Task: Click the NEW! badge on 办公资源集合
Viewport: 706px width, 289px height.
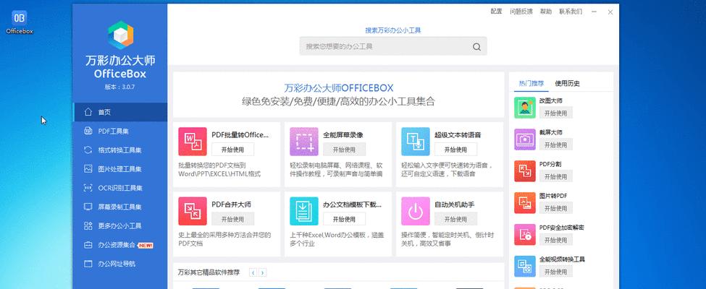Action: tap(146, 246)
